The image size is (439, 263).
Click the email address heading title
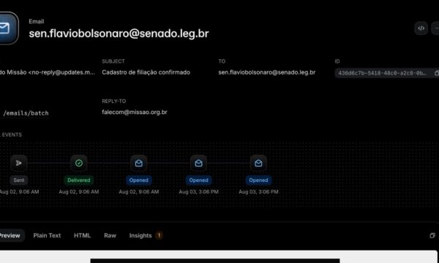pos(119,34)
